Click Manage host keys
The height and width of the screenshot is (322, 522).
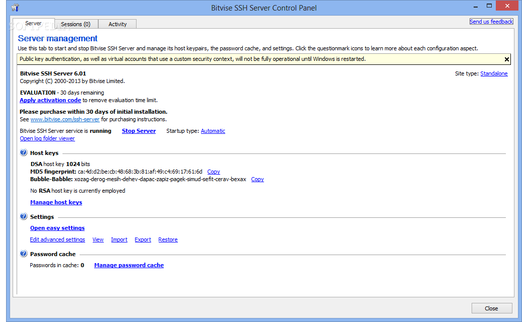click(56, 202)
